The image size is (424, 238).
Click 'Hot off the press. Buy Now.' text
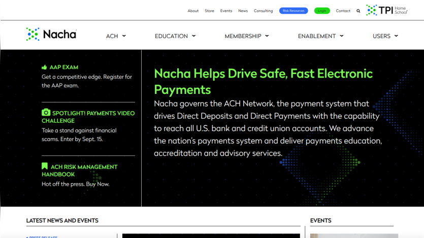click(76, 184)
